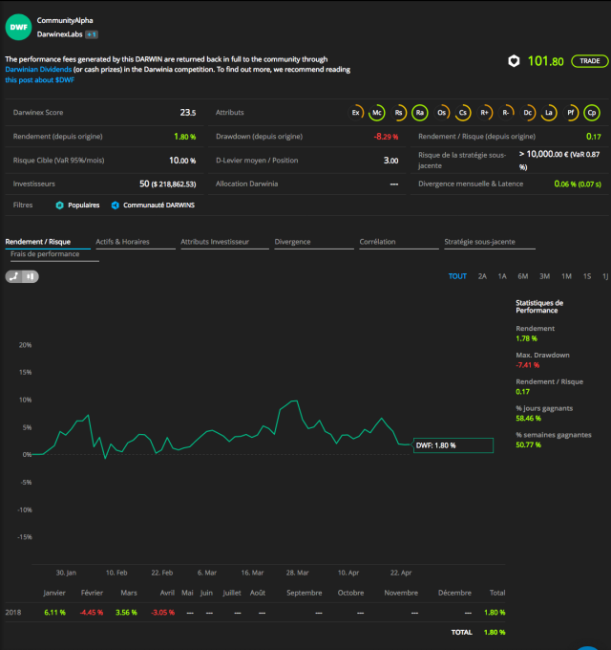Switch chart to line view
Image resolution: width=611 pixels, height=650 pixels.
click(x=14, y=276)
